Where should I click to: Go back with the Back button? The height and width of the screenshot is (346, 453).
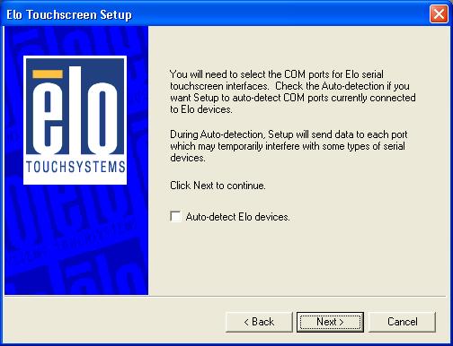coord(259,322)
